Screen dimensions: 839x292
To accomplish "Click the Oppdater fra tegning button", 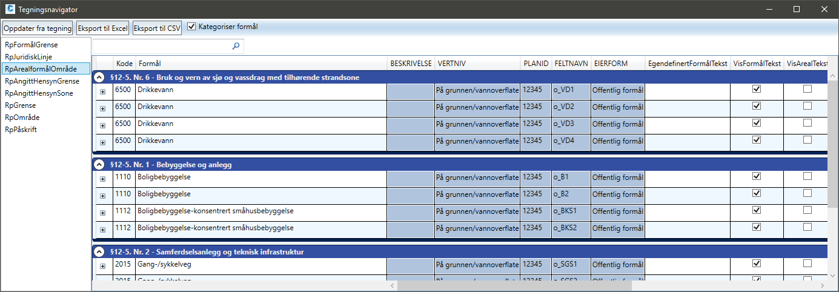I will point(38,28).
